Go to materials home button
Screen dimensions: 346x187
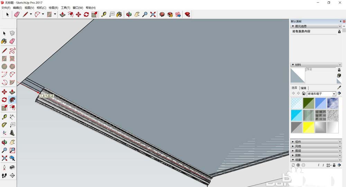(304, 94)
